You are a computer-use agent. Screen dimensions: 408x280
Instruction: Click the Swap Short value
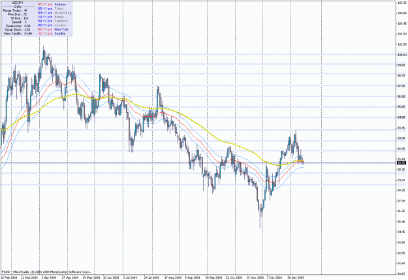(27, 29)
